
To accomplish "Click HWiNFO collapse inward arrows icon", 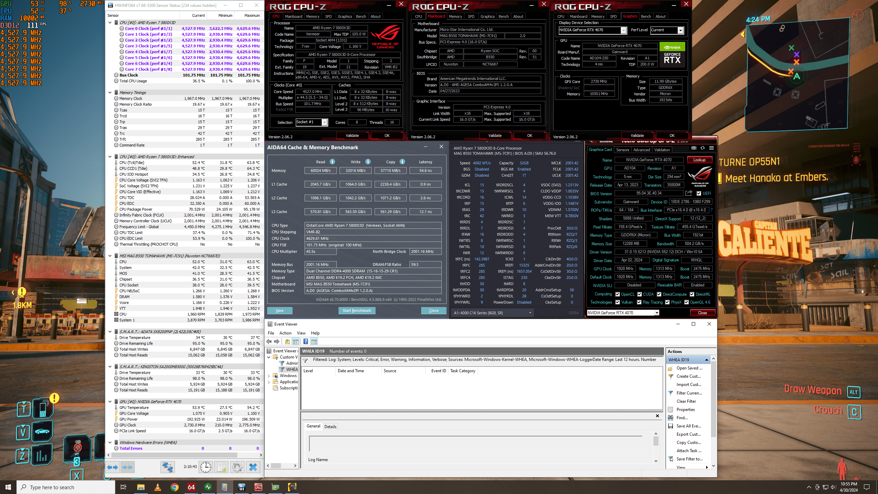I will tap(127, 467).
